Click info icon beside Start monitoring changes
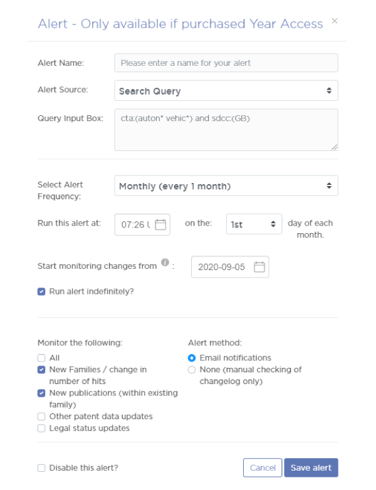 [165, 262]
